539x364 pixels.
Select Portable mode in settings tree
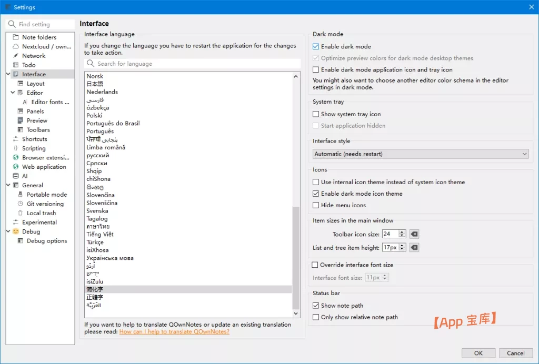(x=46, y=195)
